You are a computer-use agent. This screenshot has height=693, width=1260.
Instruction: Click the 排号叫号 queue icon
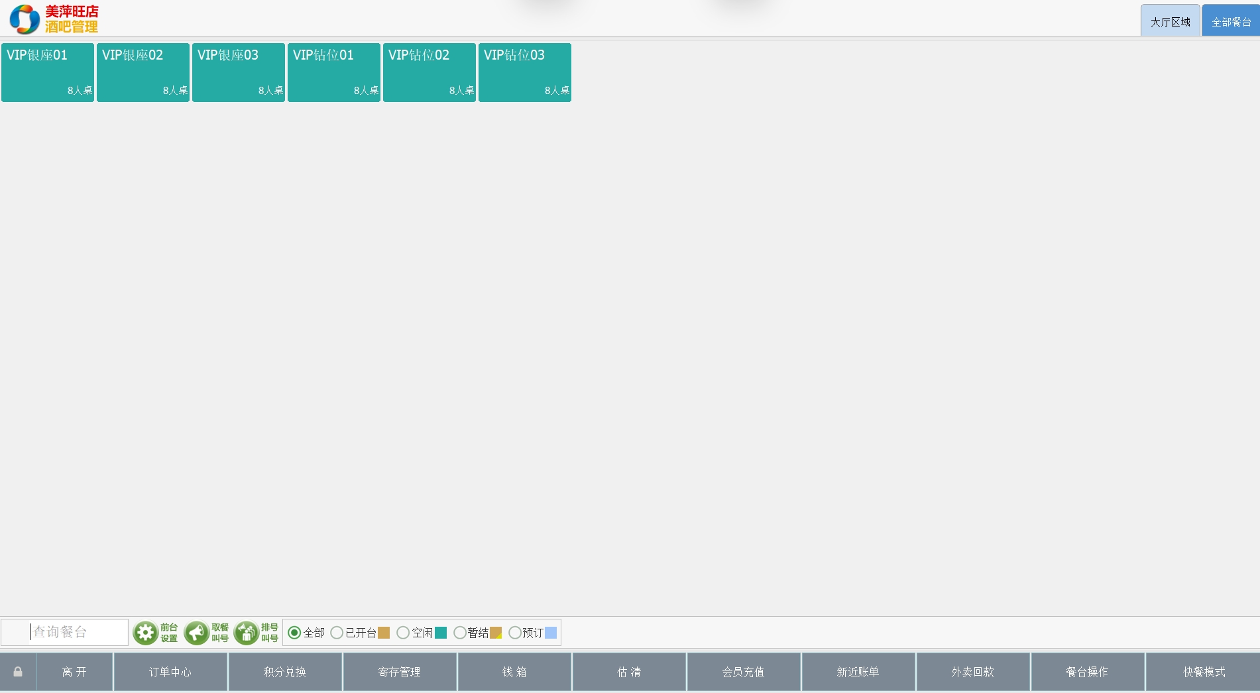point(246,633)
